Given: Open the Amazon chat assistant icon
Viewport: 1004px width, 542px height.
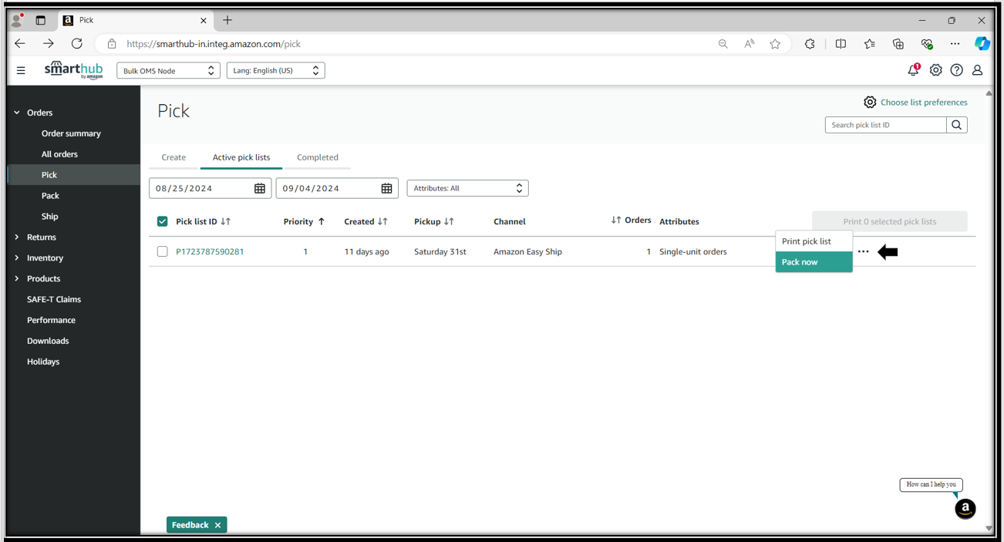Looking at the screenshot, I should click(x=965, y=509).
